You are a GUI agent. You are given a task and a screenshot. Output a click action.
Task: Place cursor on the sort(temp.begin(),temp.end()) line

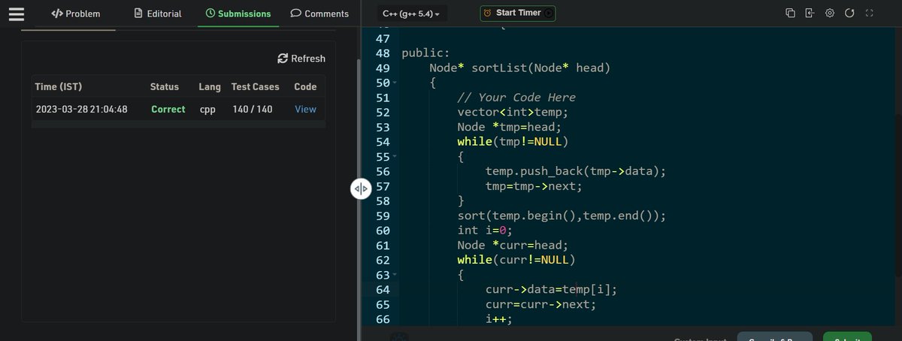(561, 216)
